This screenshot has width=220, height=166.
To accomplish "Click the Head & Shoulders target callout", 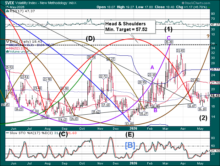I will (130, 27).
